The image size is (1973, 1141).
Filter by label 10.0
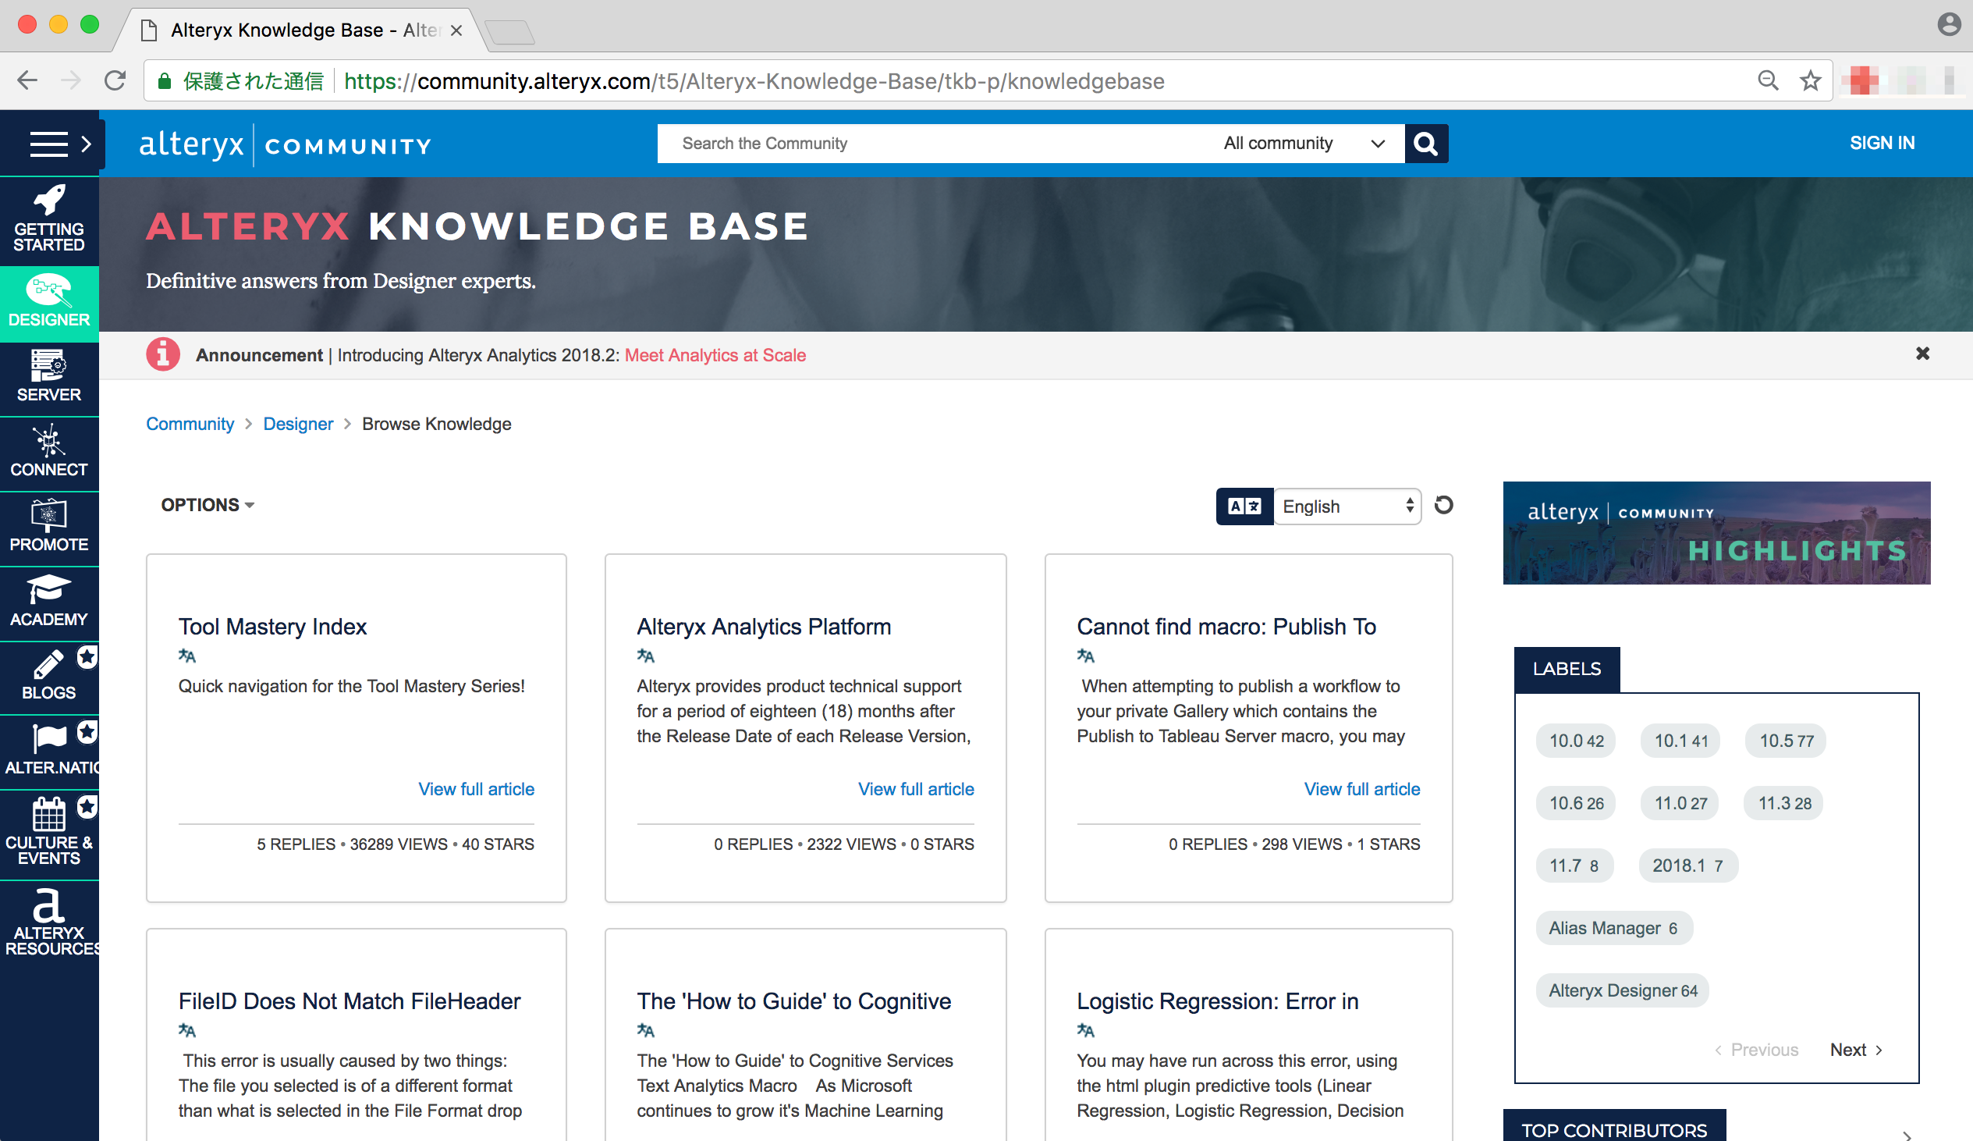1576,740
